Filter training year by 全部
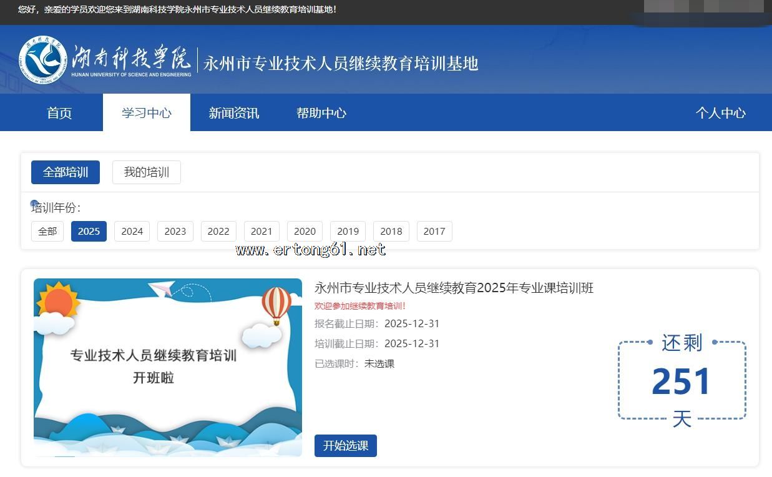This screenshot has width=772, height=477. tap(47, 231)
